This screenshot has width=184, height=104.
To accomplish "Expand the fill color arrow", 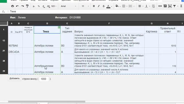I will point(120,6).
